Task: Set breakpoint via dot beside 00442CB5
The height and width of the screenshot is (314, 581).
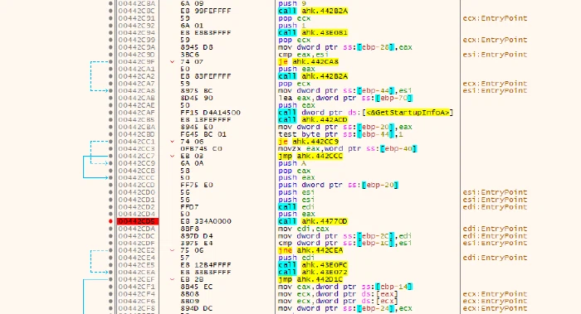Action: point(110,120)
